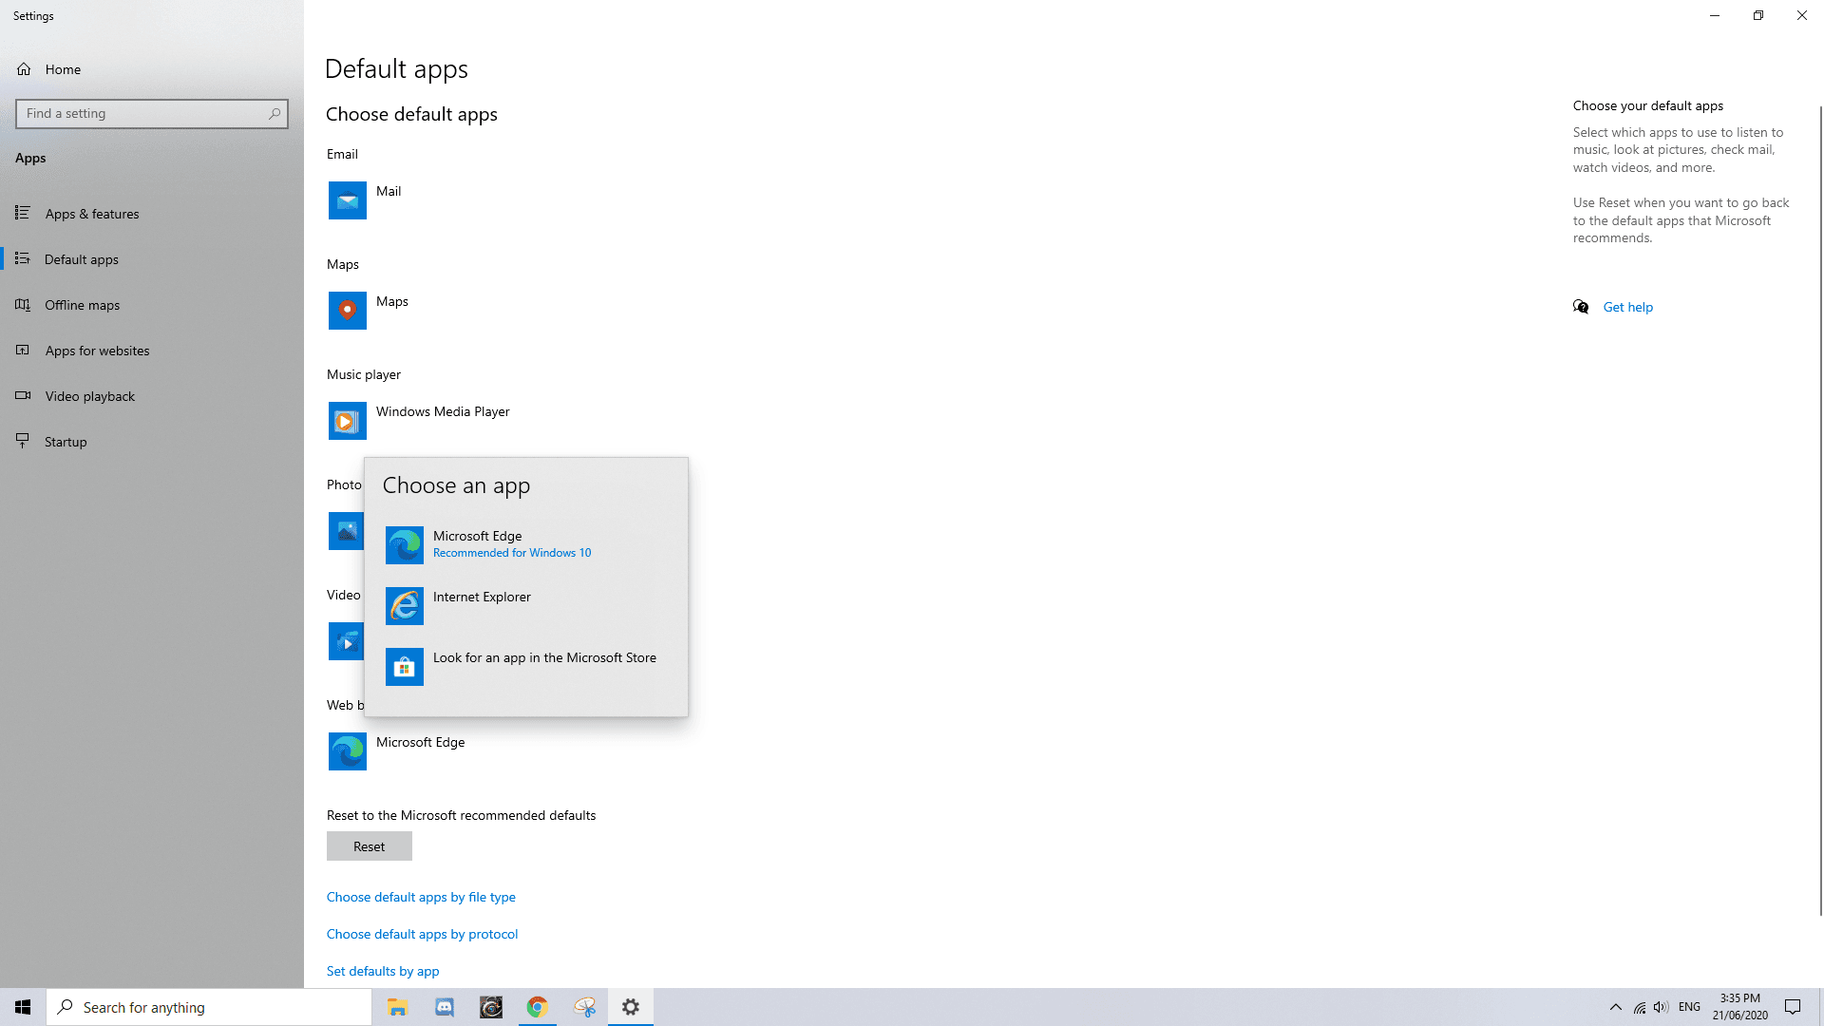Open Set defaults by app link
The width and height of the screenshot is (1824, 1026).
(x=383, y=971)
